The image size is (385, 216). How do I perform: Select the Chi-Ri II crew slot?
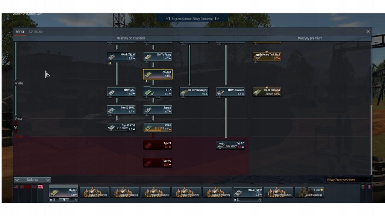pyautogui.click(x=64, y=192)
